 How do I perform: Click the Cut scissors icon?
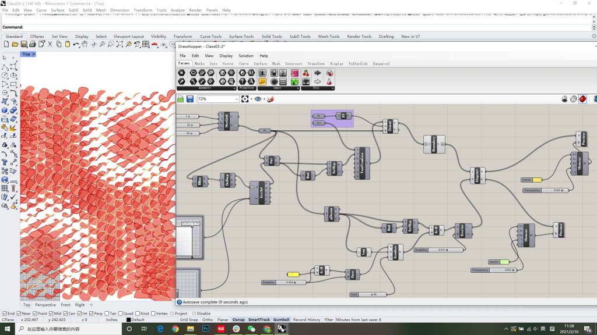pos(50,44)
